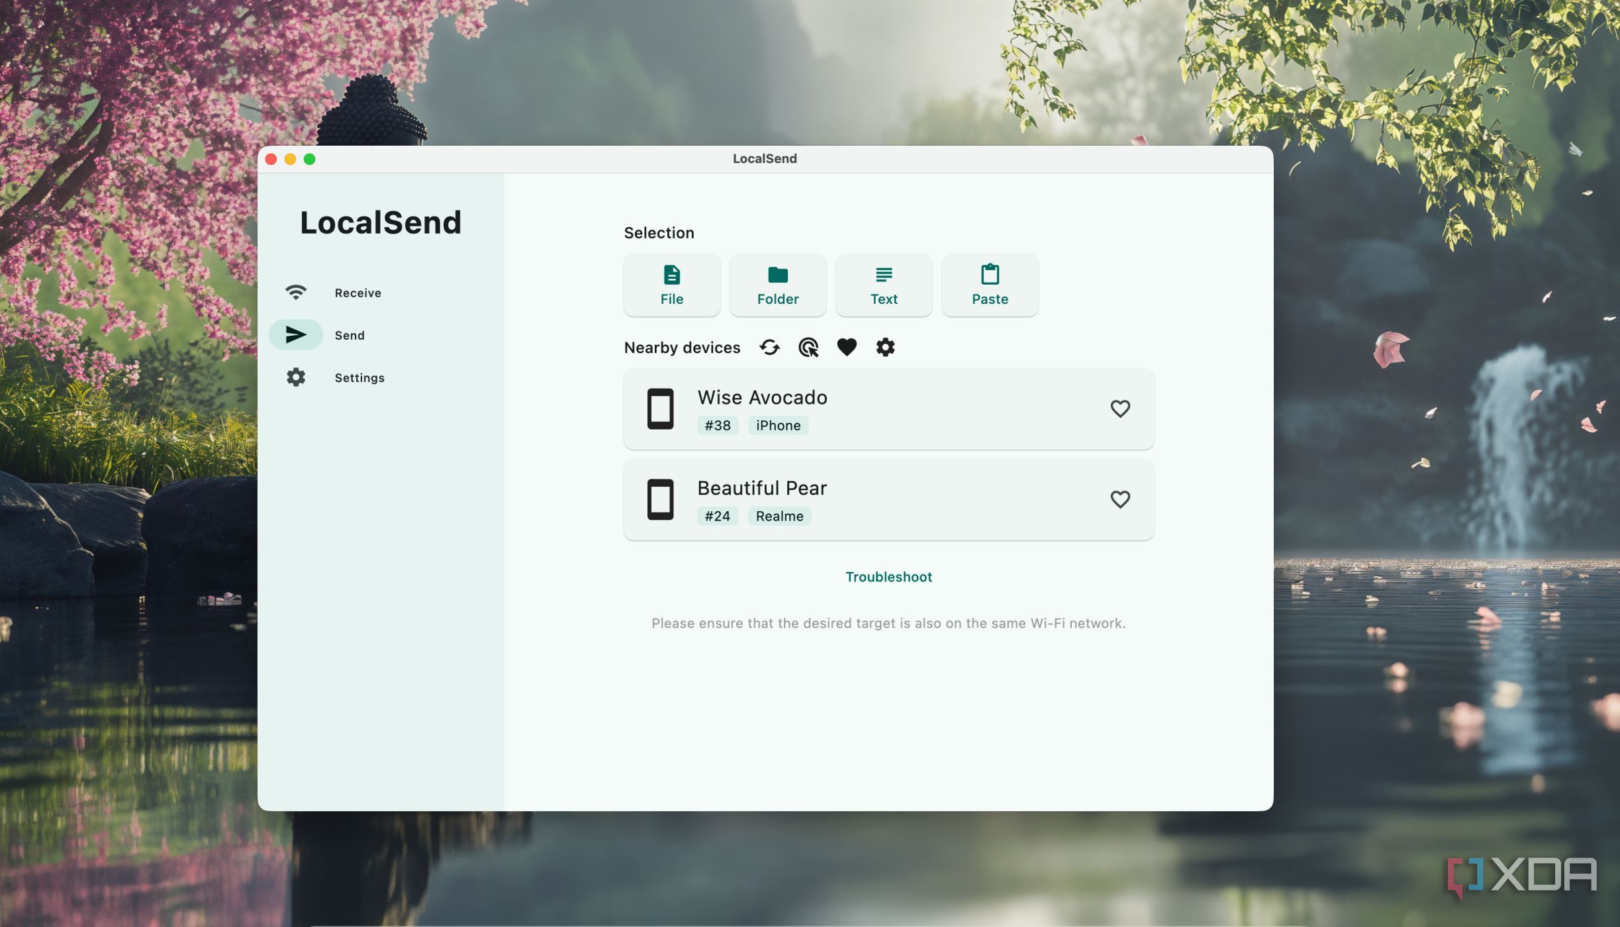Click the Wi-Fi Receive icon
1620x927 pixels.
[295, 293]
